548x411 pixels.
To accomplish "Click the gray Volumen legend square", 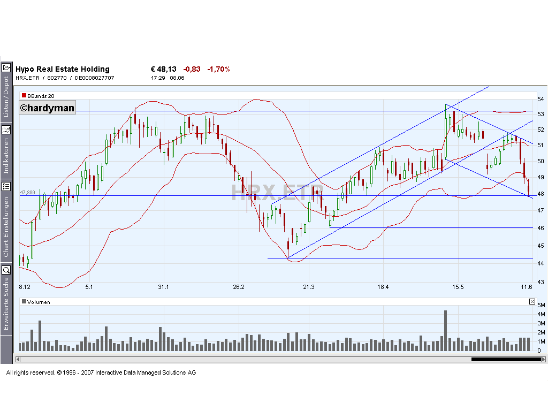I will [x=24, y=301].
